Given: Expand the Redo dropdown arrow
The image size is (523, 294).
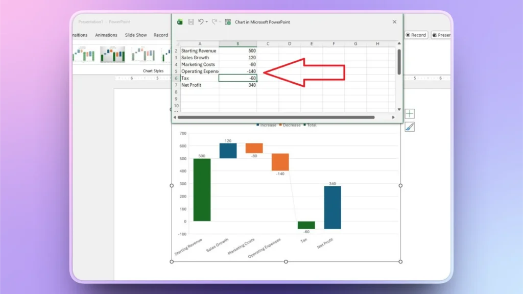Looking at the screenshot, I should click(221, 22).
